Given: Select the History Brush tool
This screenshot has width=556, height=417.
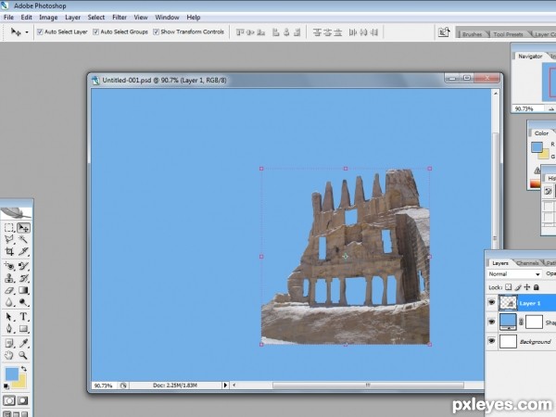Looking at the screenshot, I should click(x=23, y=278).
